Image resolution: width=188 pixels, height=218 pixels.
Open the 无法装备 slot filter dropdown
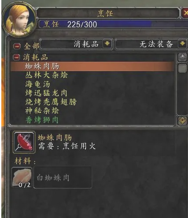pos(182,44)
